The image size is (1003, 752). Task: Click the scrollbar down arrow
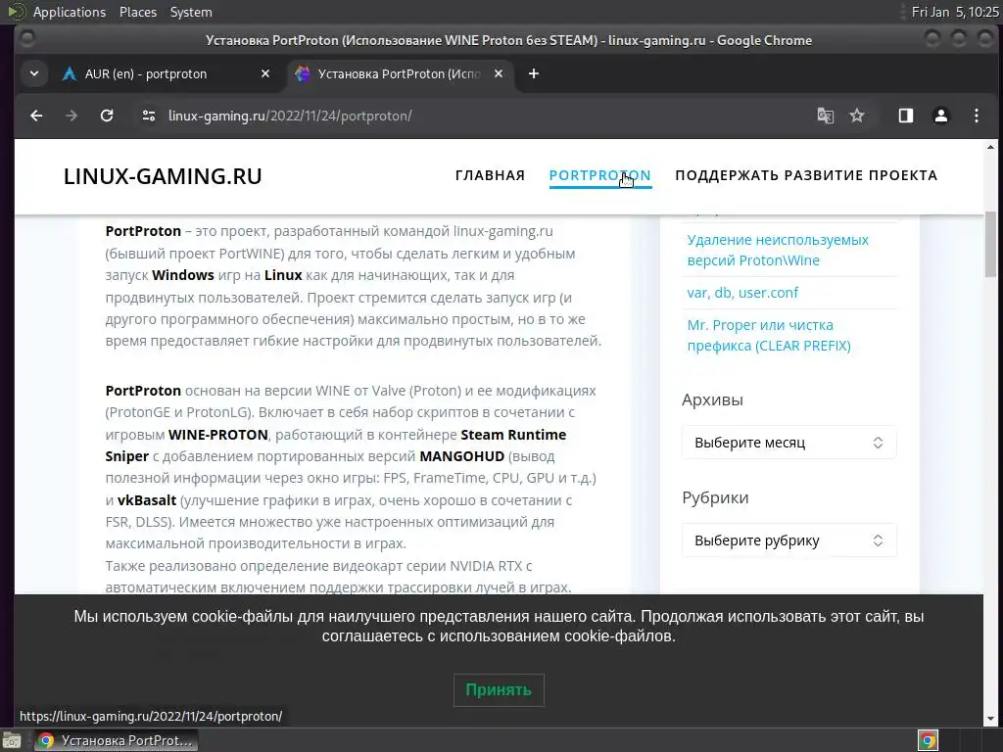point(990,719)
